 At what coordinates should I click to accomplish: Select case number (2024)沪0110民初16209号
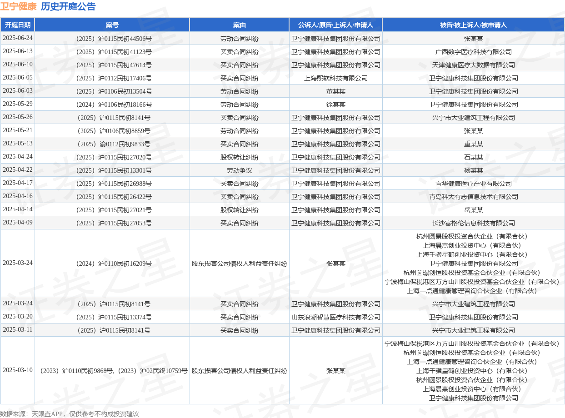(x=112, y=264)
